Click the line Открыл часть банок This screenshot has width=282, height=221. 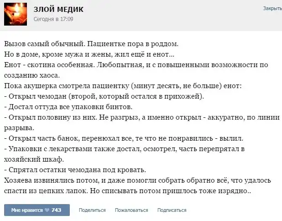click(x=126, y=137)
